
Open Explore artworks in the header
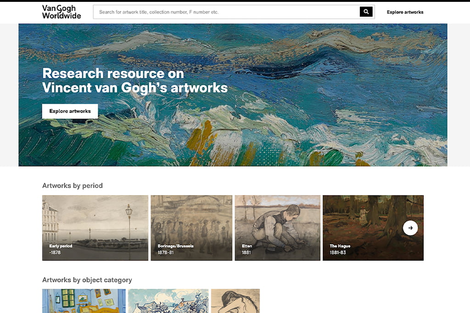(405, 12)
